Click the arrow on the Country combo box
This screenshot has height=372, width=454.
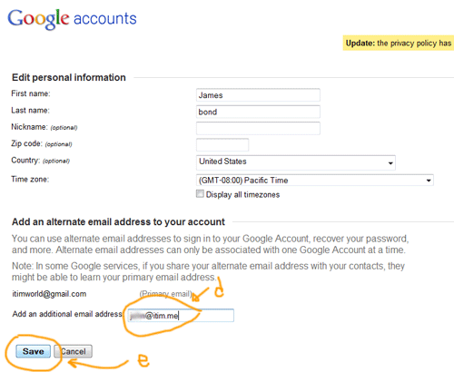tap(390, 163)
